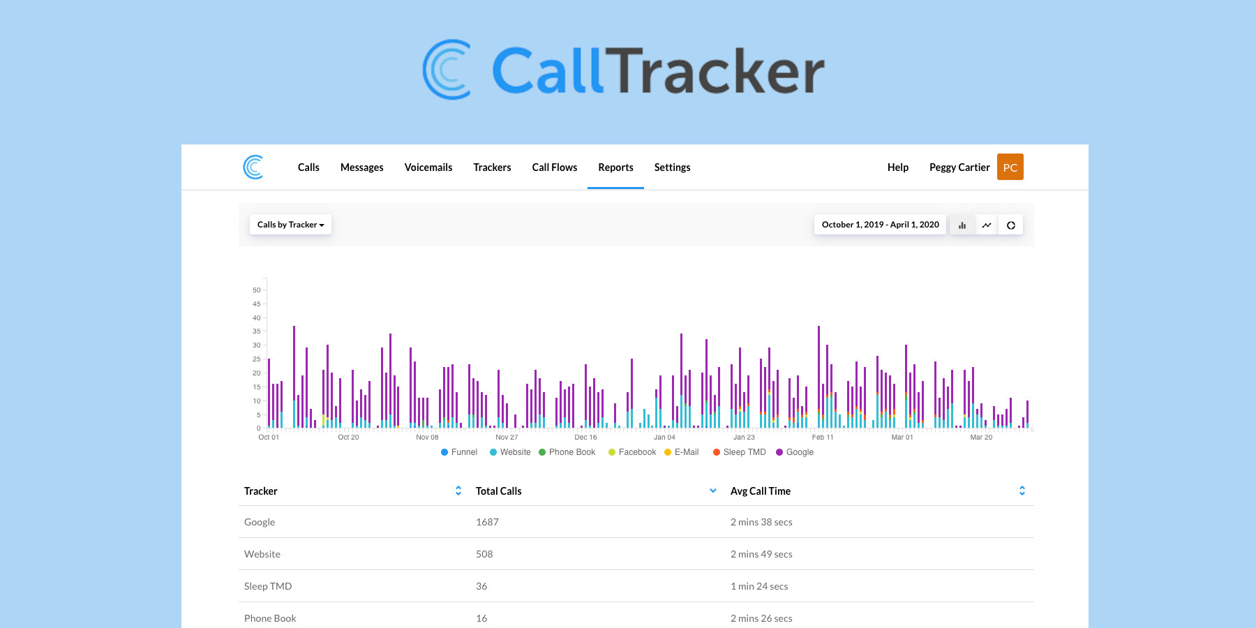Switch chart to donut chart view
1256x628 pixels.
pos(1011,225)
